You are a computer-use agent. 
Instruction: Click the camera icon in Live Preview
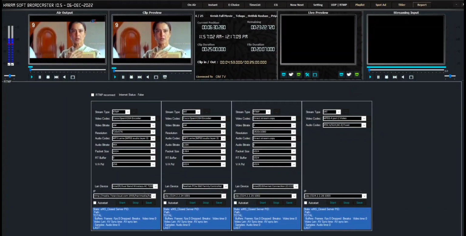291,75
